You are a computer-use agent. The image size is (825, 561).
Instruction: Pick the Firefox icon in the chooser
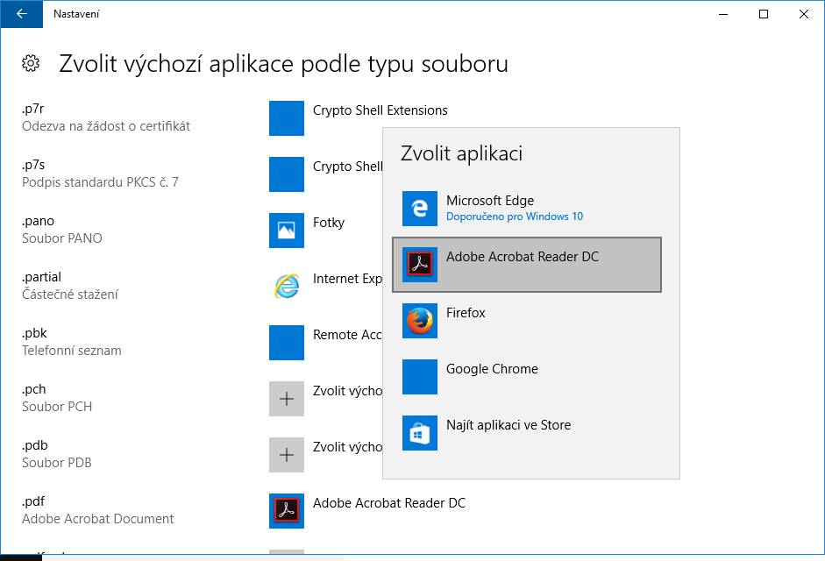pos(419,321)
